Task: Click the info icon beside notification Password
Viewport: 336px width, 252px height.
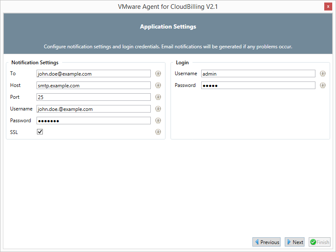Action: (158, 121)
